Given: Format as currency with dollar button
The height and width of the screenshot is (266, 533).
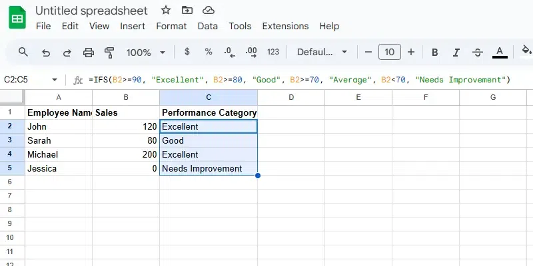Looking at the screenshot, I should click(x=187, y=52).
